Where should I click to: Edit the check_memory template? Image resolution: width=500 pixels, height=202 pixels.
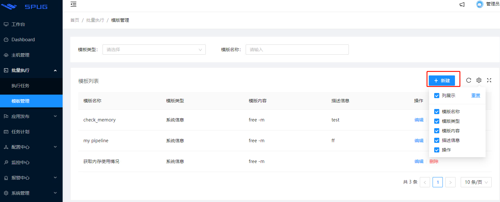coord(419,120)
